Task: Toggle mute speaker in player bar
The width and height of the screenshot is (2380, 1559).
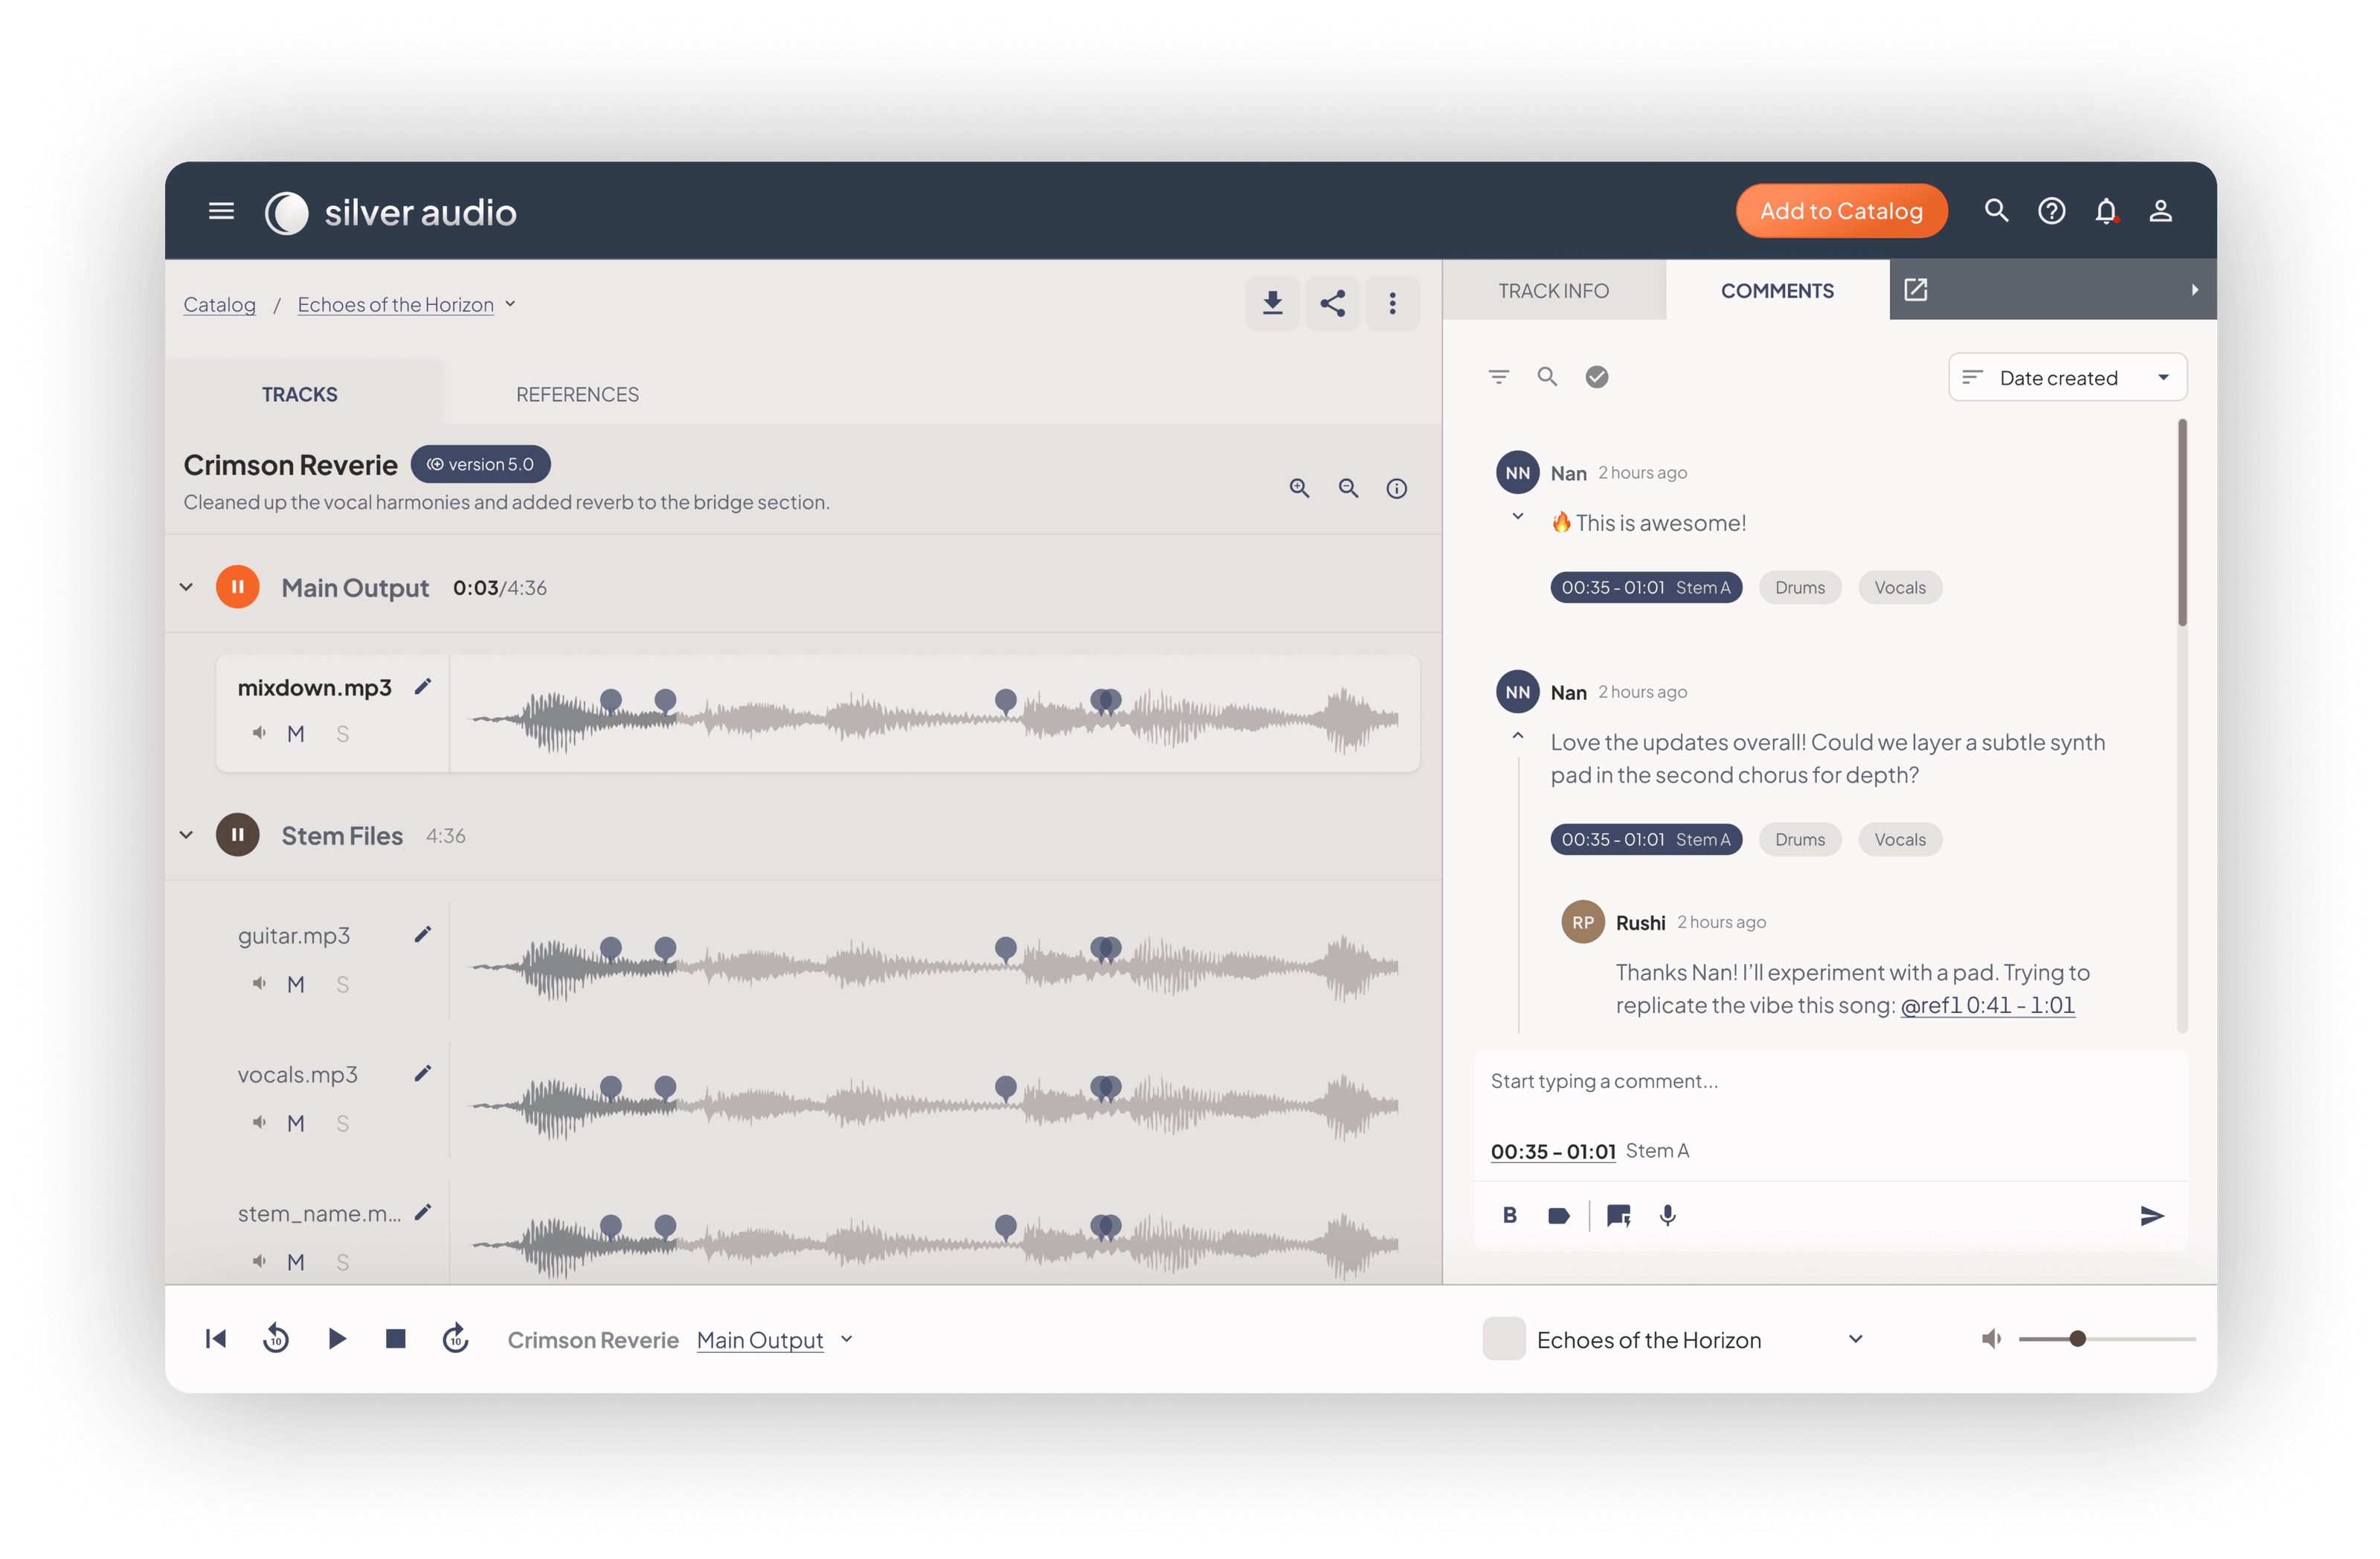Action: tap(1990, 1339)
